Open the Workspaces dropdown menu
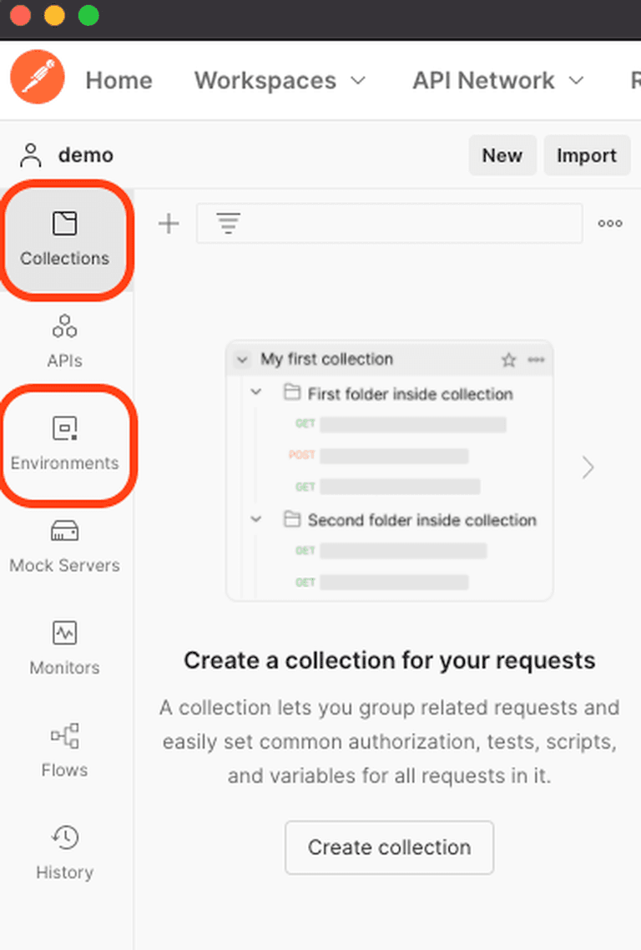This screenshot has width=641, height=950. [280, 80]
